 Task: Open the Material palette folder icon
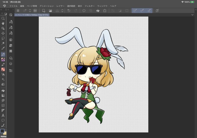coord(11,71)
